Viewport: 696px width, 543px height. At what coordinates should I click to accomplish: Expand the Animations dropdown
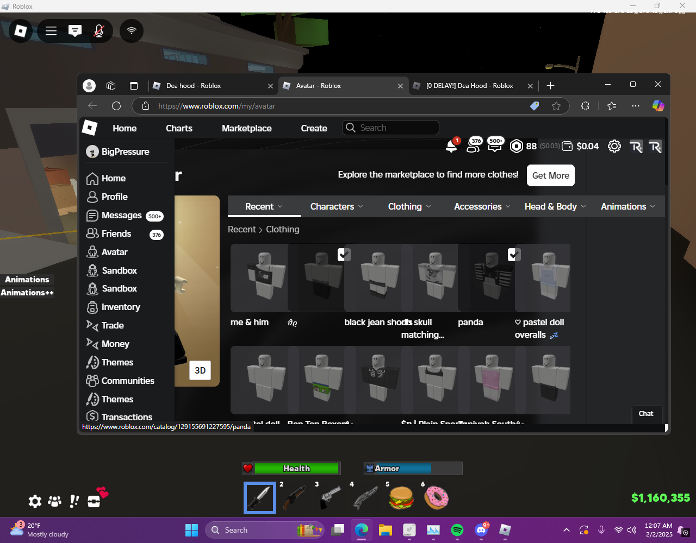pyautogui.click(x=628, y=206)
